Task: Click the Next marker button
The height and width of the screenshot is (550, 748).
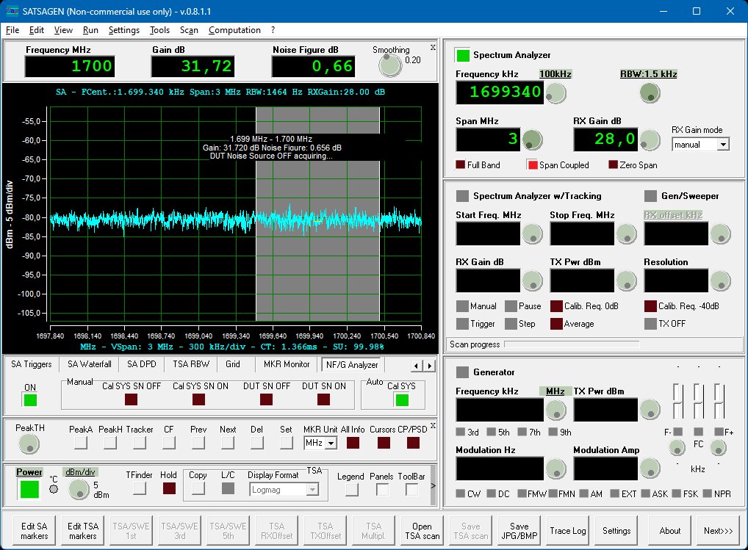Action: pos(228,443)
